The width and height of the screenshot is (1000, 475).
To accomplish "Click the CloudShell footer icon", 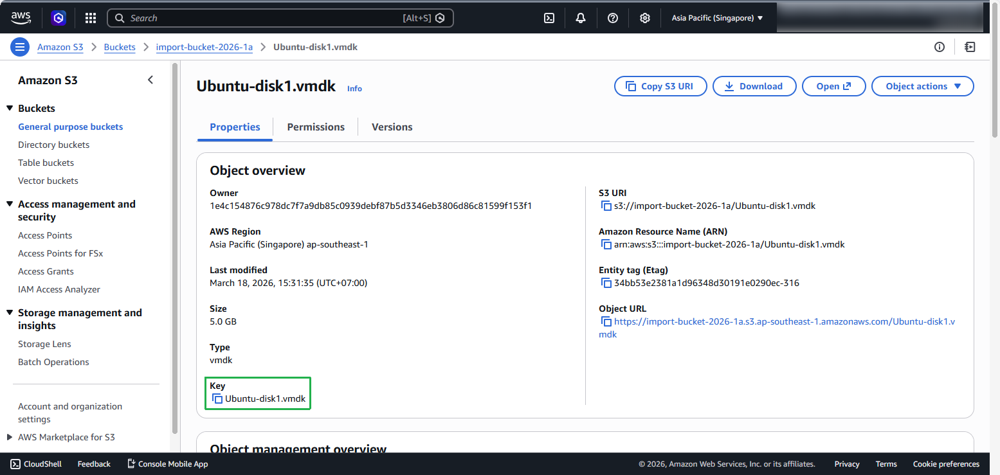I will coord(15,464).
